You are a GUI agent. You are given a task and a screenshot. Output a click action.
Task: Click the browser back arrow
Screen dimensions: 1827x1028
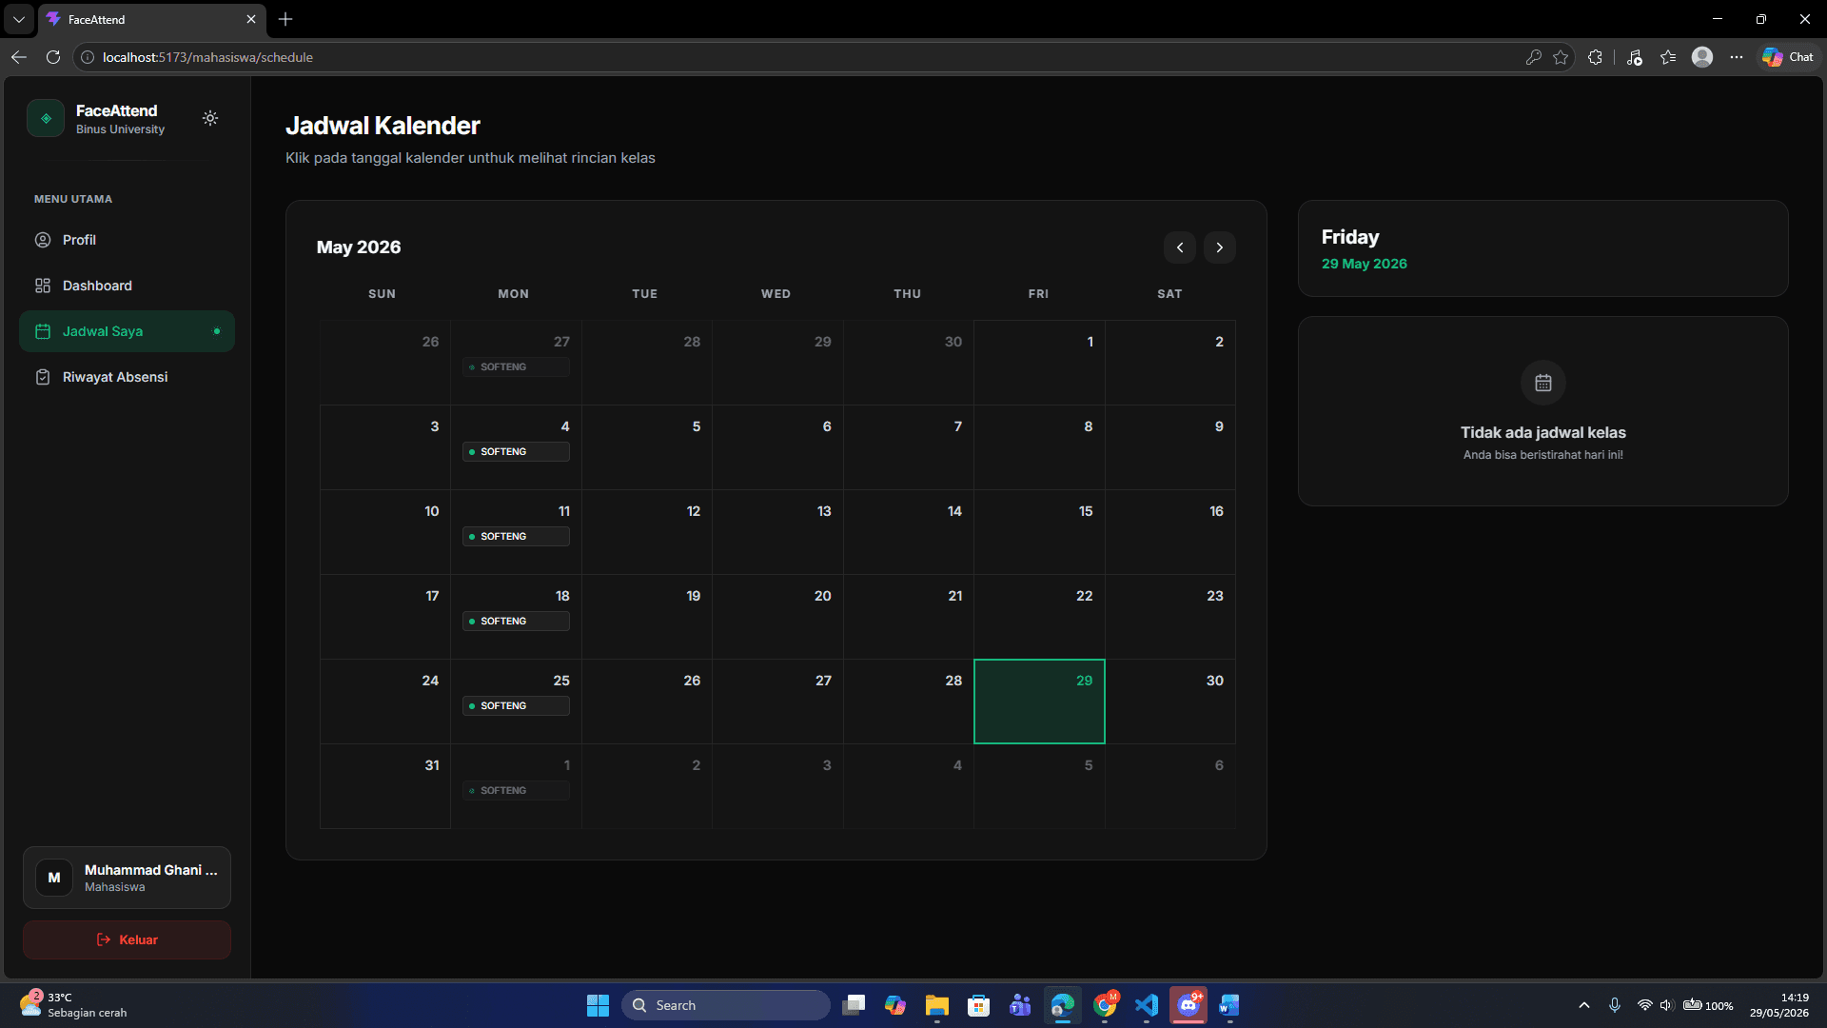click(x=19, y=57)
